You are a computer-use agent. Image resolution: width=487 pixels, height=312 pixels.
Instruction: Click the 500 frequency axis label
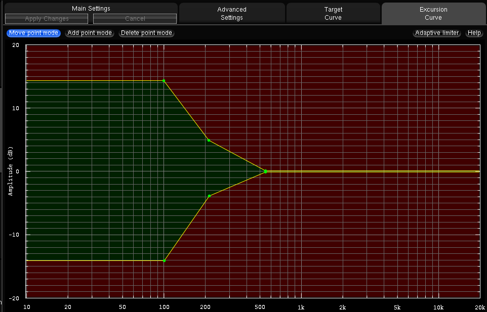pyautogui.click(x=260, y=307)
